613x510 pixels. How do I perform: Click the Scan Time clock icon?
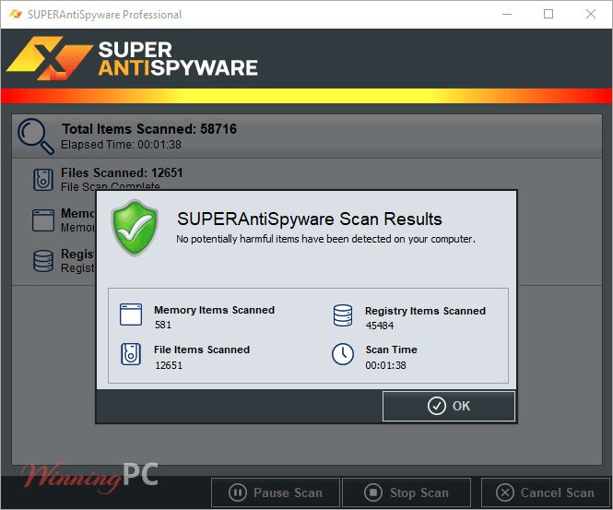[343, 354]
